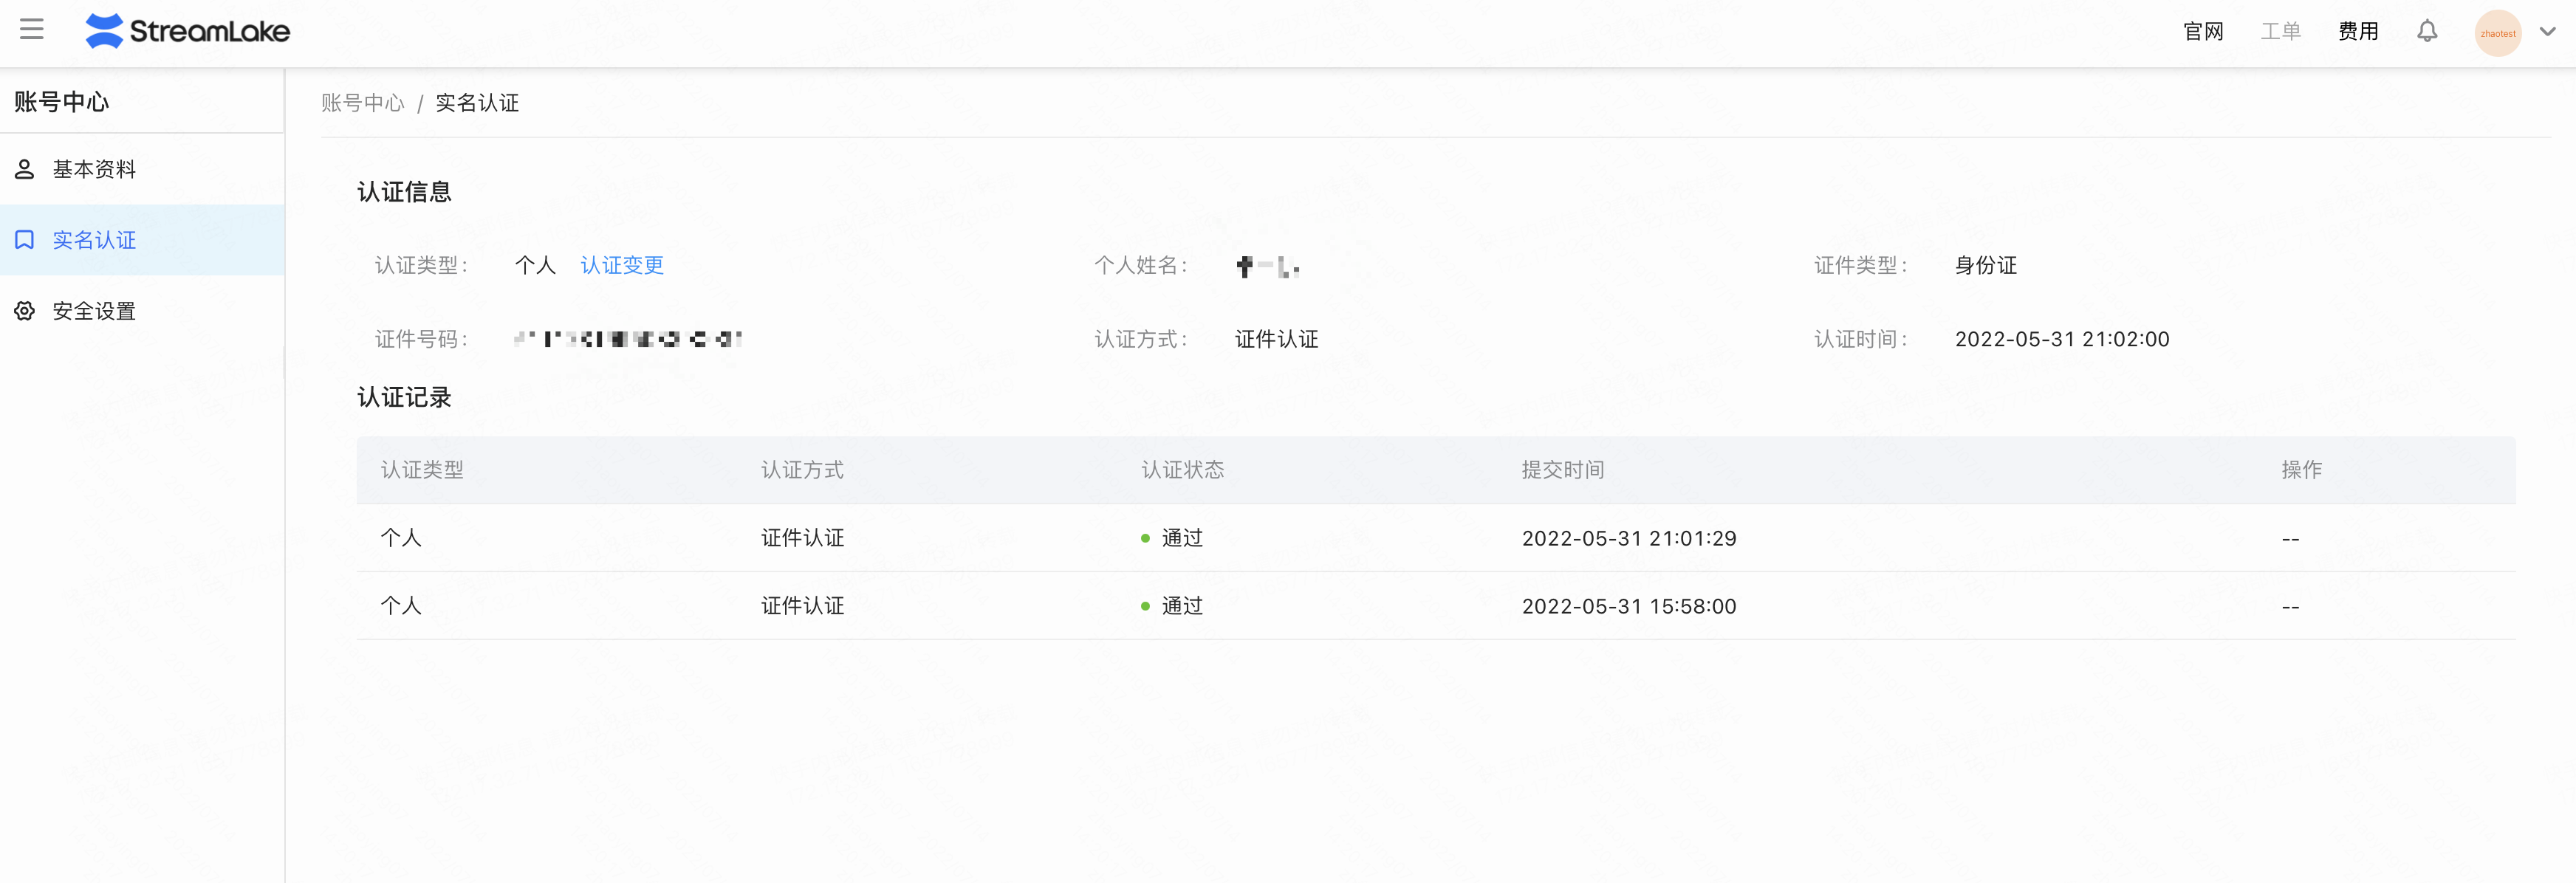The height and width of the screenshot is (883, 2576).
Task: Click the gear icon beside 安全设置
Action: coord(25,311)
